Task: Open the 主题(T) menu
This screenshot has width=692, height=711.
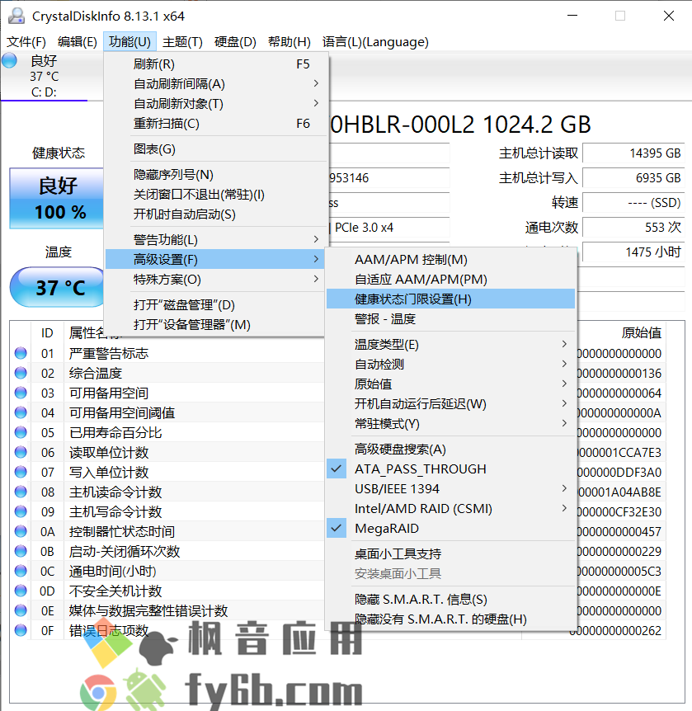Action: pyautogui.click(x=182, y=42)
